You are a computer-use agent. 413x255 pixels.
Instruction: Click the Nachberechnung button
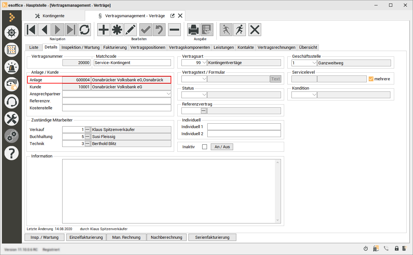166,237
